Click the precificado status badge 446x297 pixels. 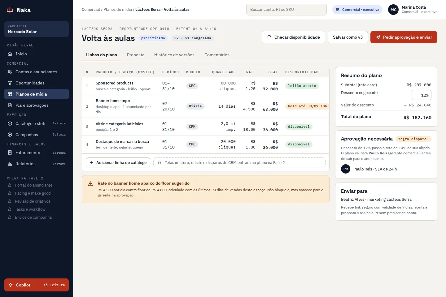[x=153, y=38]
